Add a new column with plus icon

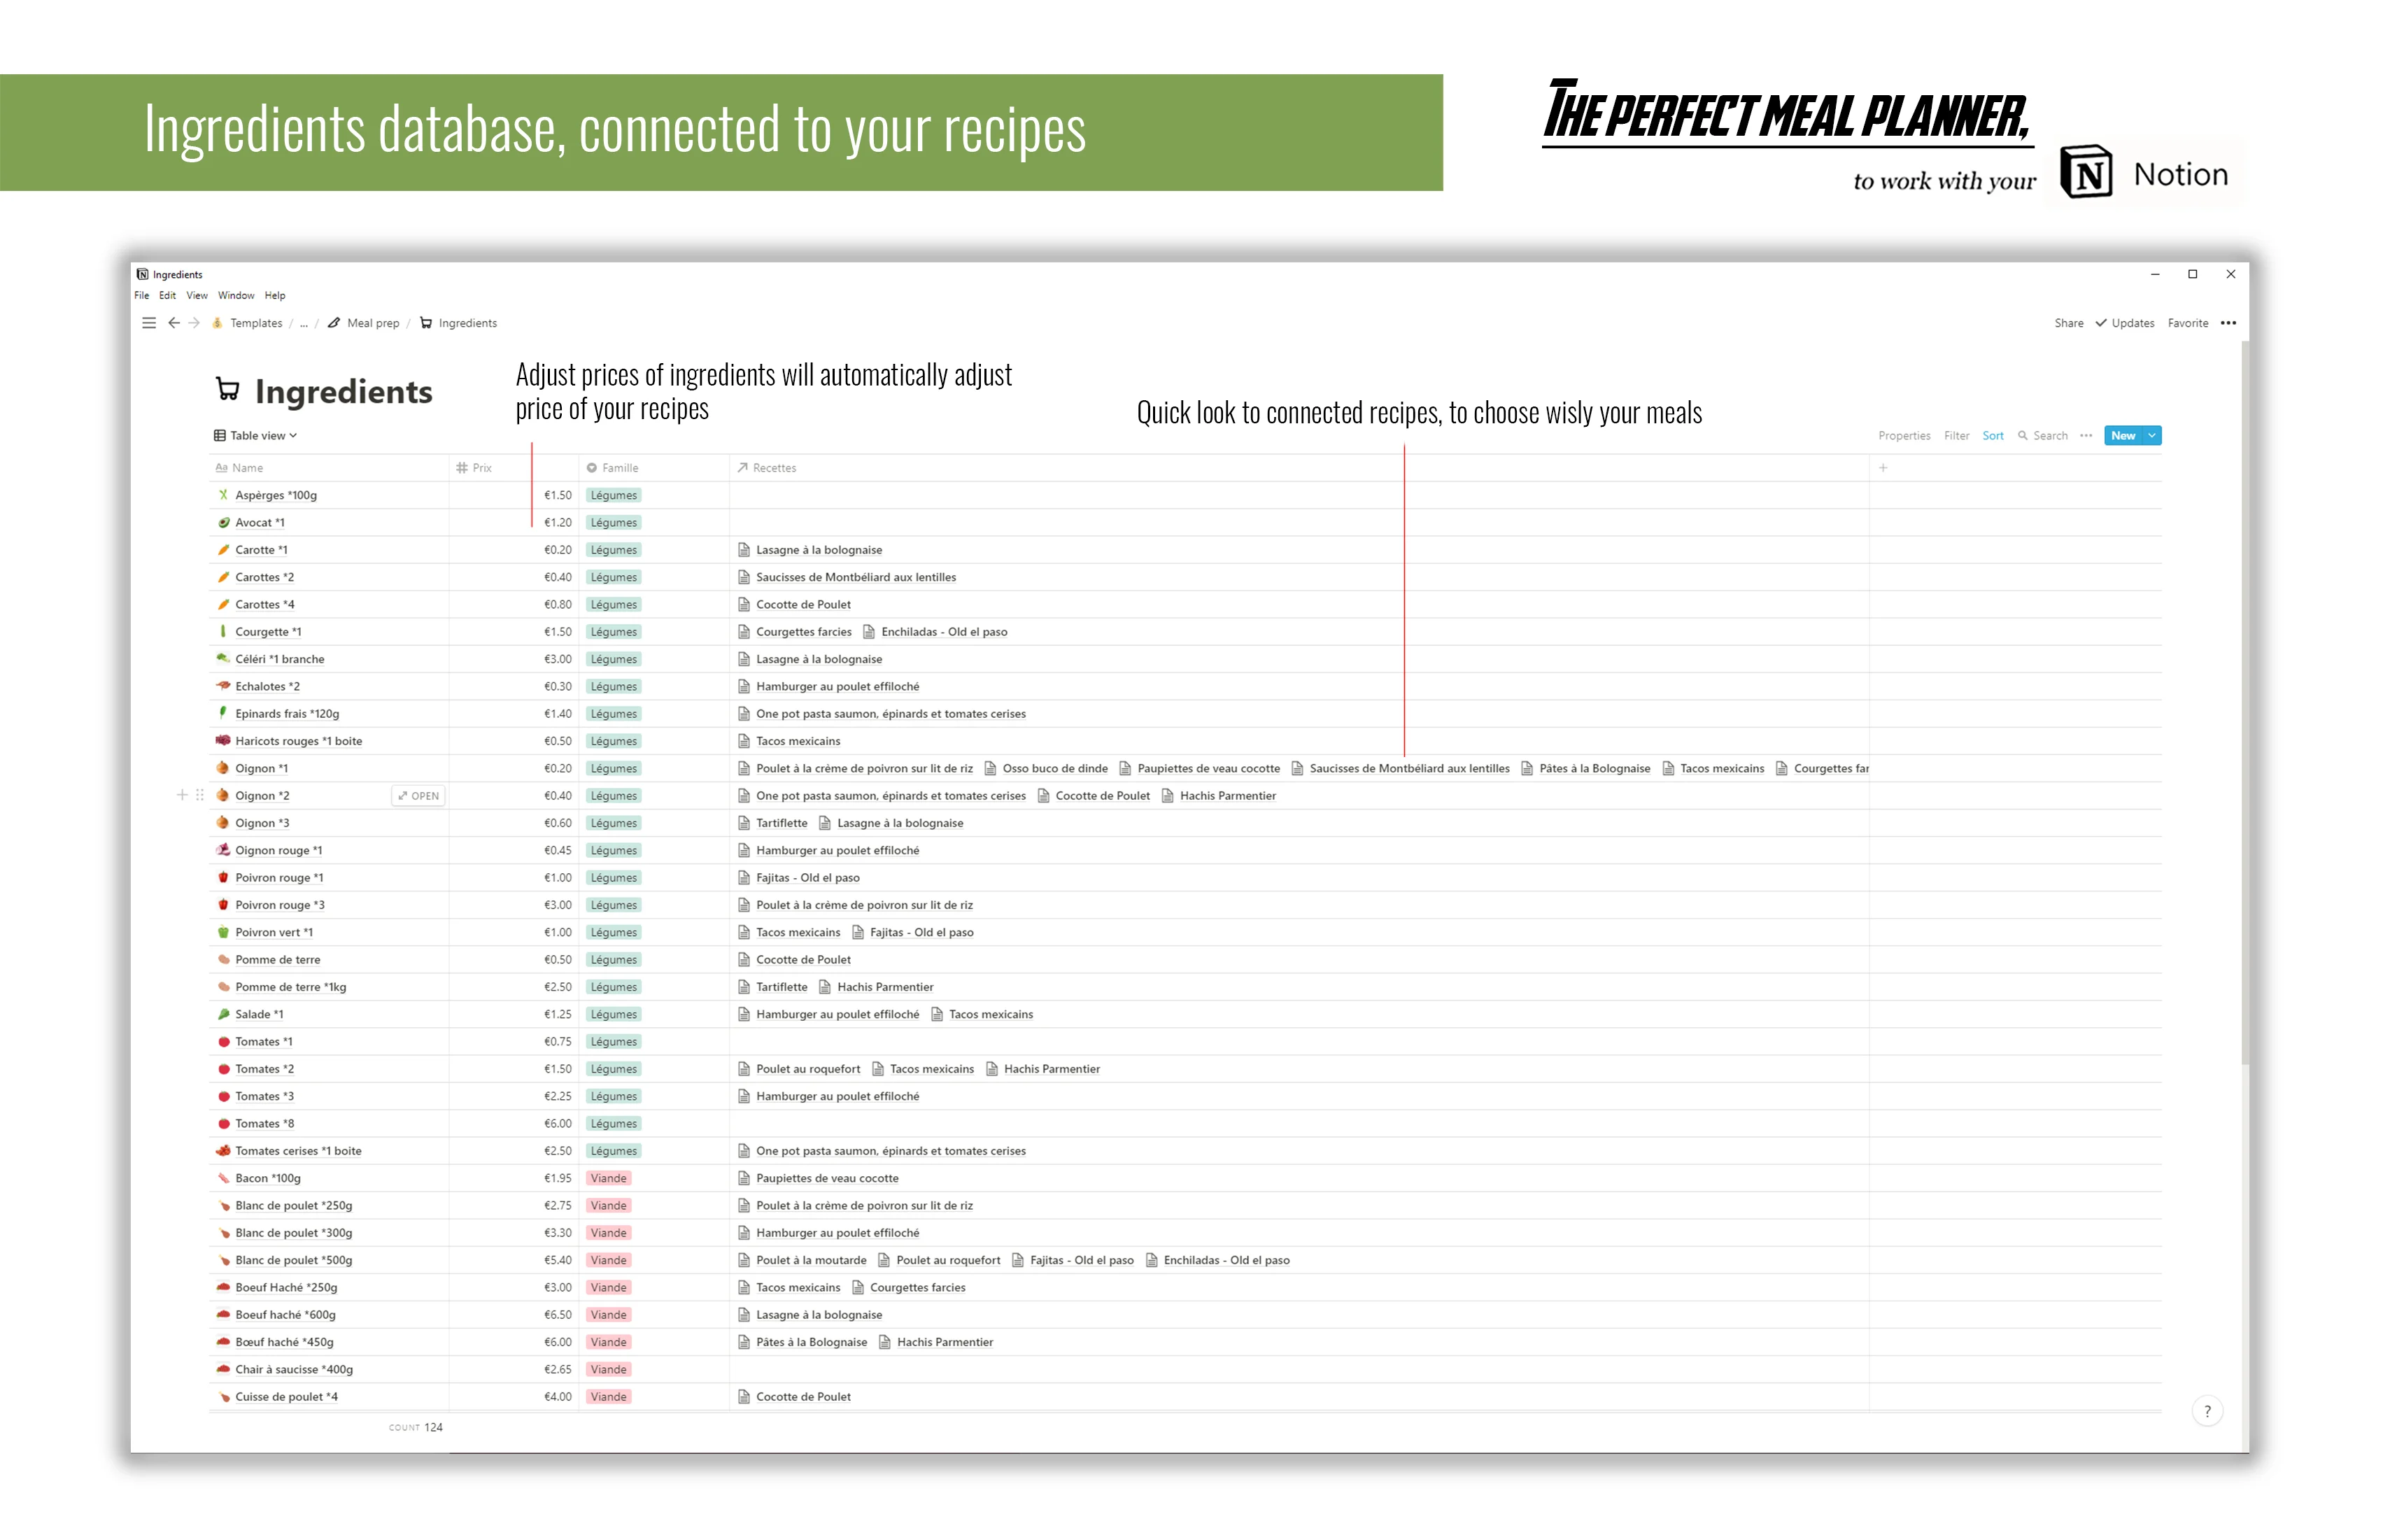pyautogui.click(x=1883, y=467)
